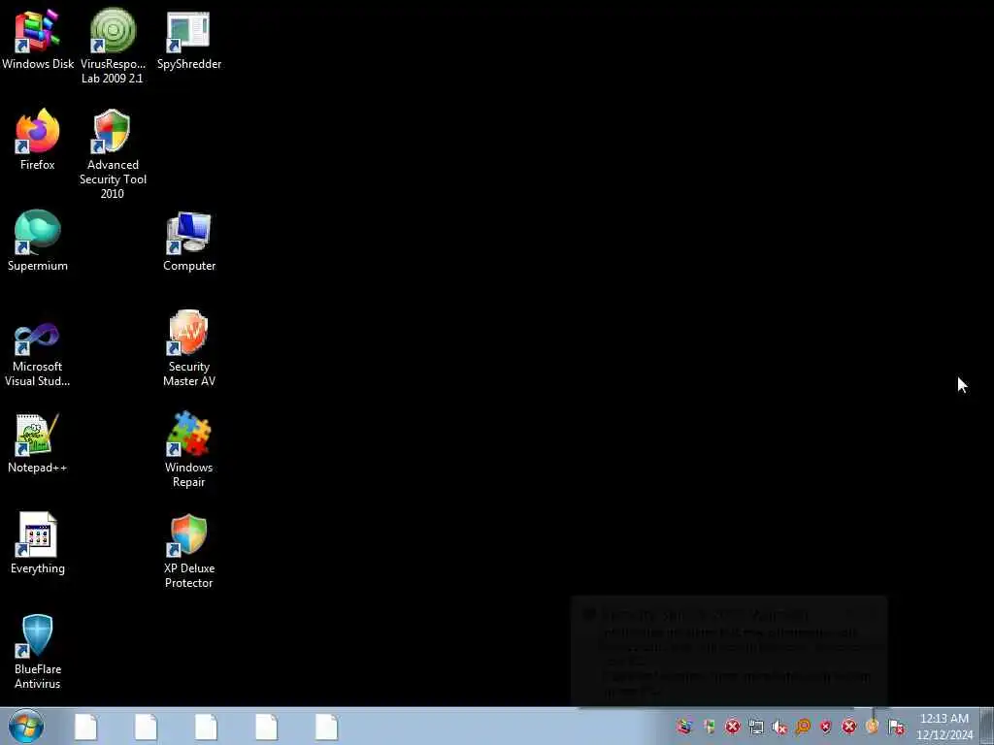Viewport: 994px width, 745px height.
Task: Open the clock showing 12:13 AM
Action: tap(944, 727)
